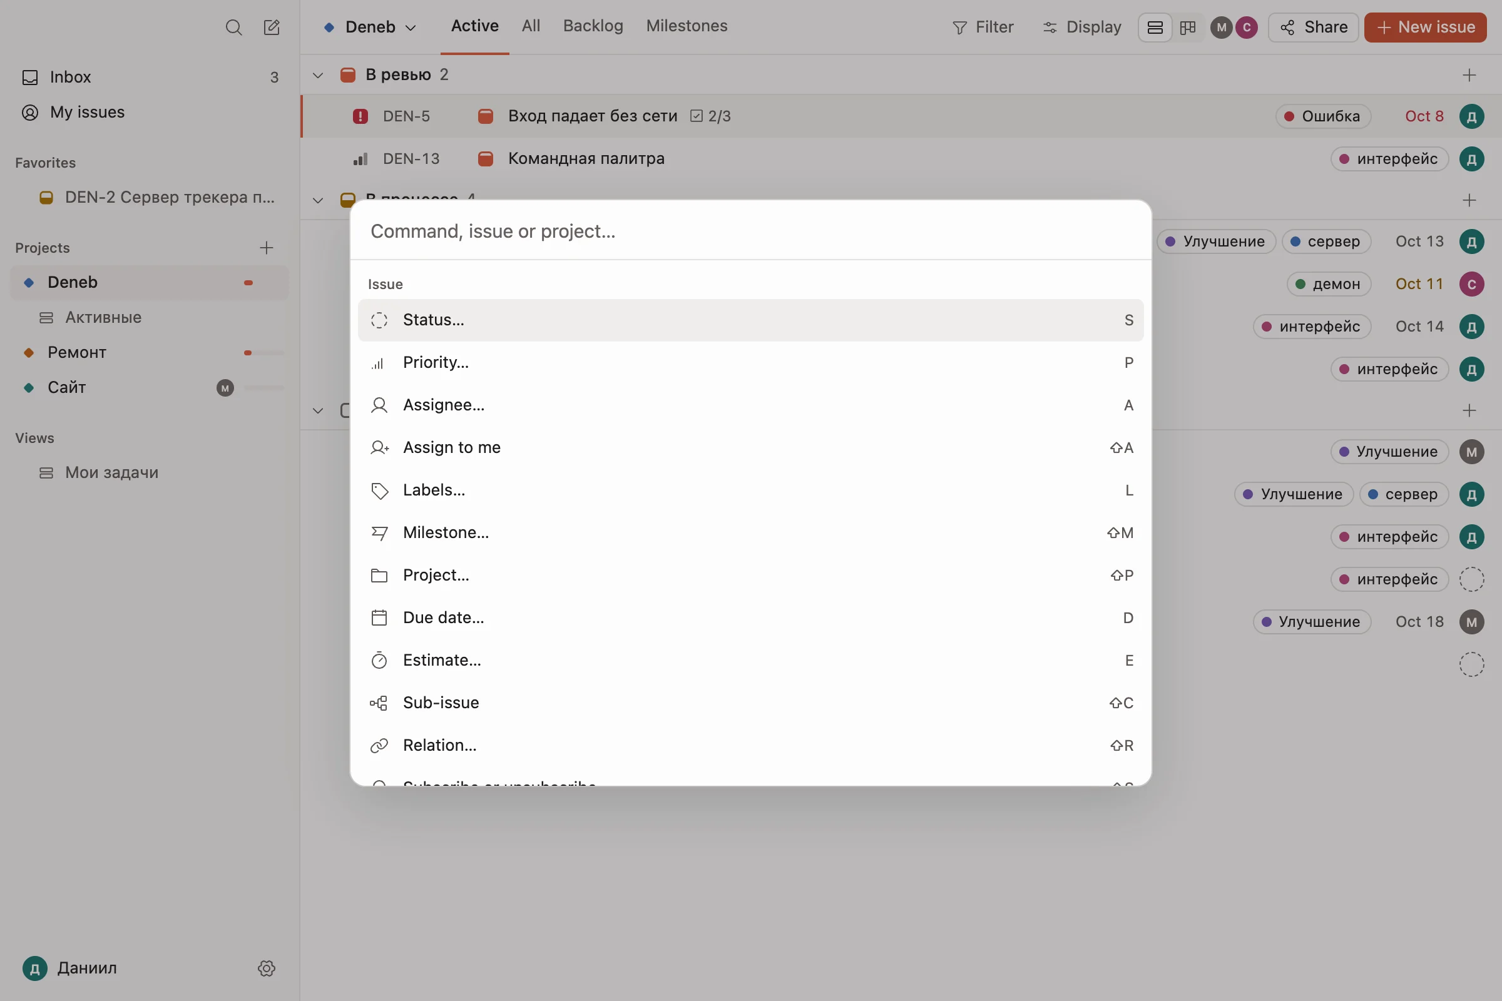Open My issues in sidebar
1502x1001 pixels.
(x=150, y=113)
